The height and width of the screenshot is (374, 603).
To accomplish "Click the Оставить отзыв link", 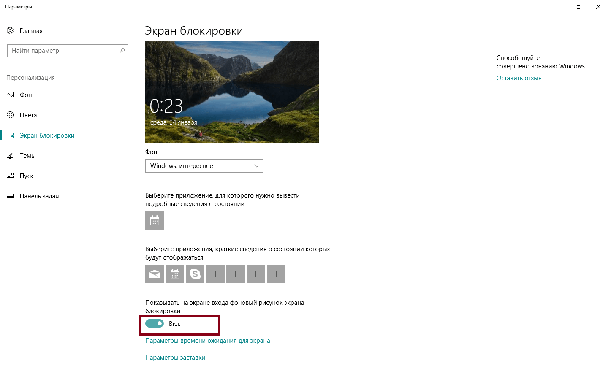I will pyautogui.click(x=519, y=78).
